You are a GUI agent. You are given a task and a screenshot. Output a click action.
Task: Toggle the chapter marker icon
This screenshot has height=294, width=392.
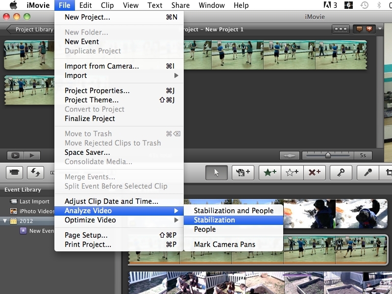click(x=369, y=29)
